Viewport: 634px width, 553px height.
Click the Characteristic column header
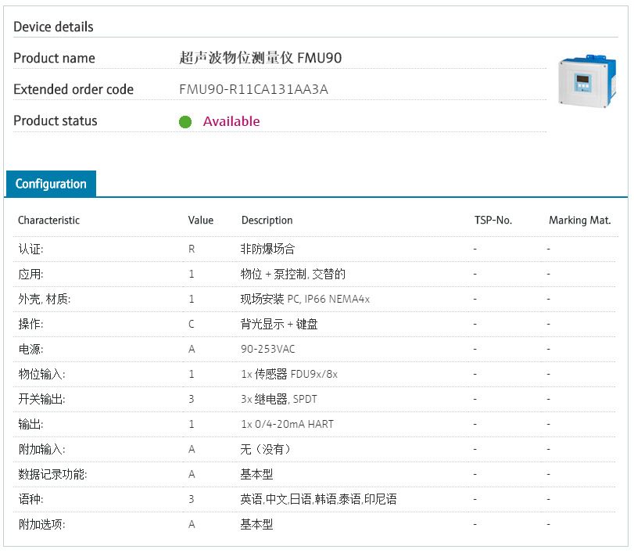tap(48, 221)
